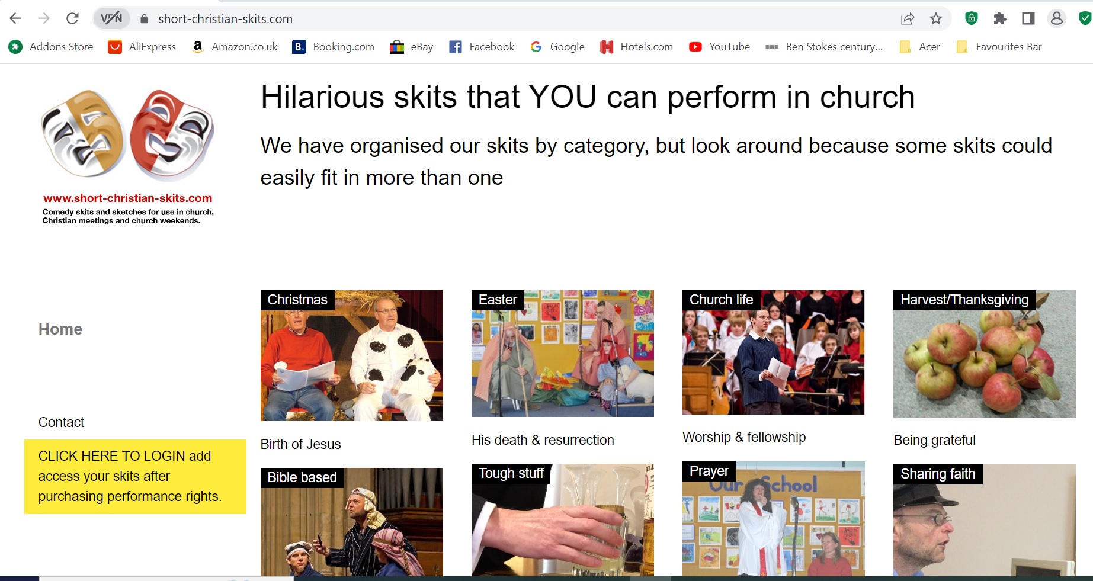This screenshot has width=1093, height=581.
Task: Open the Easter category image
Action: point(562,354)
